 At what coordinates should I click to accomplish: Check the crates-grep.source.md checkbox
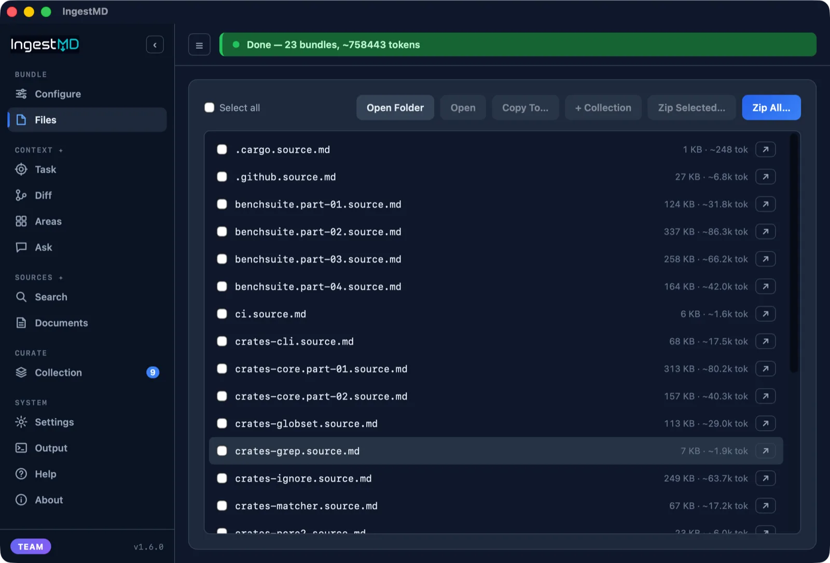pos(222,451)
